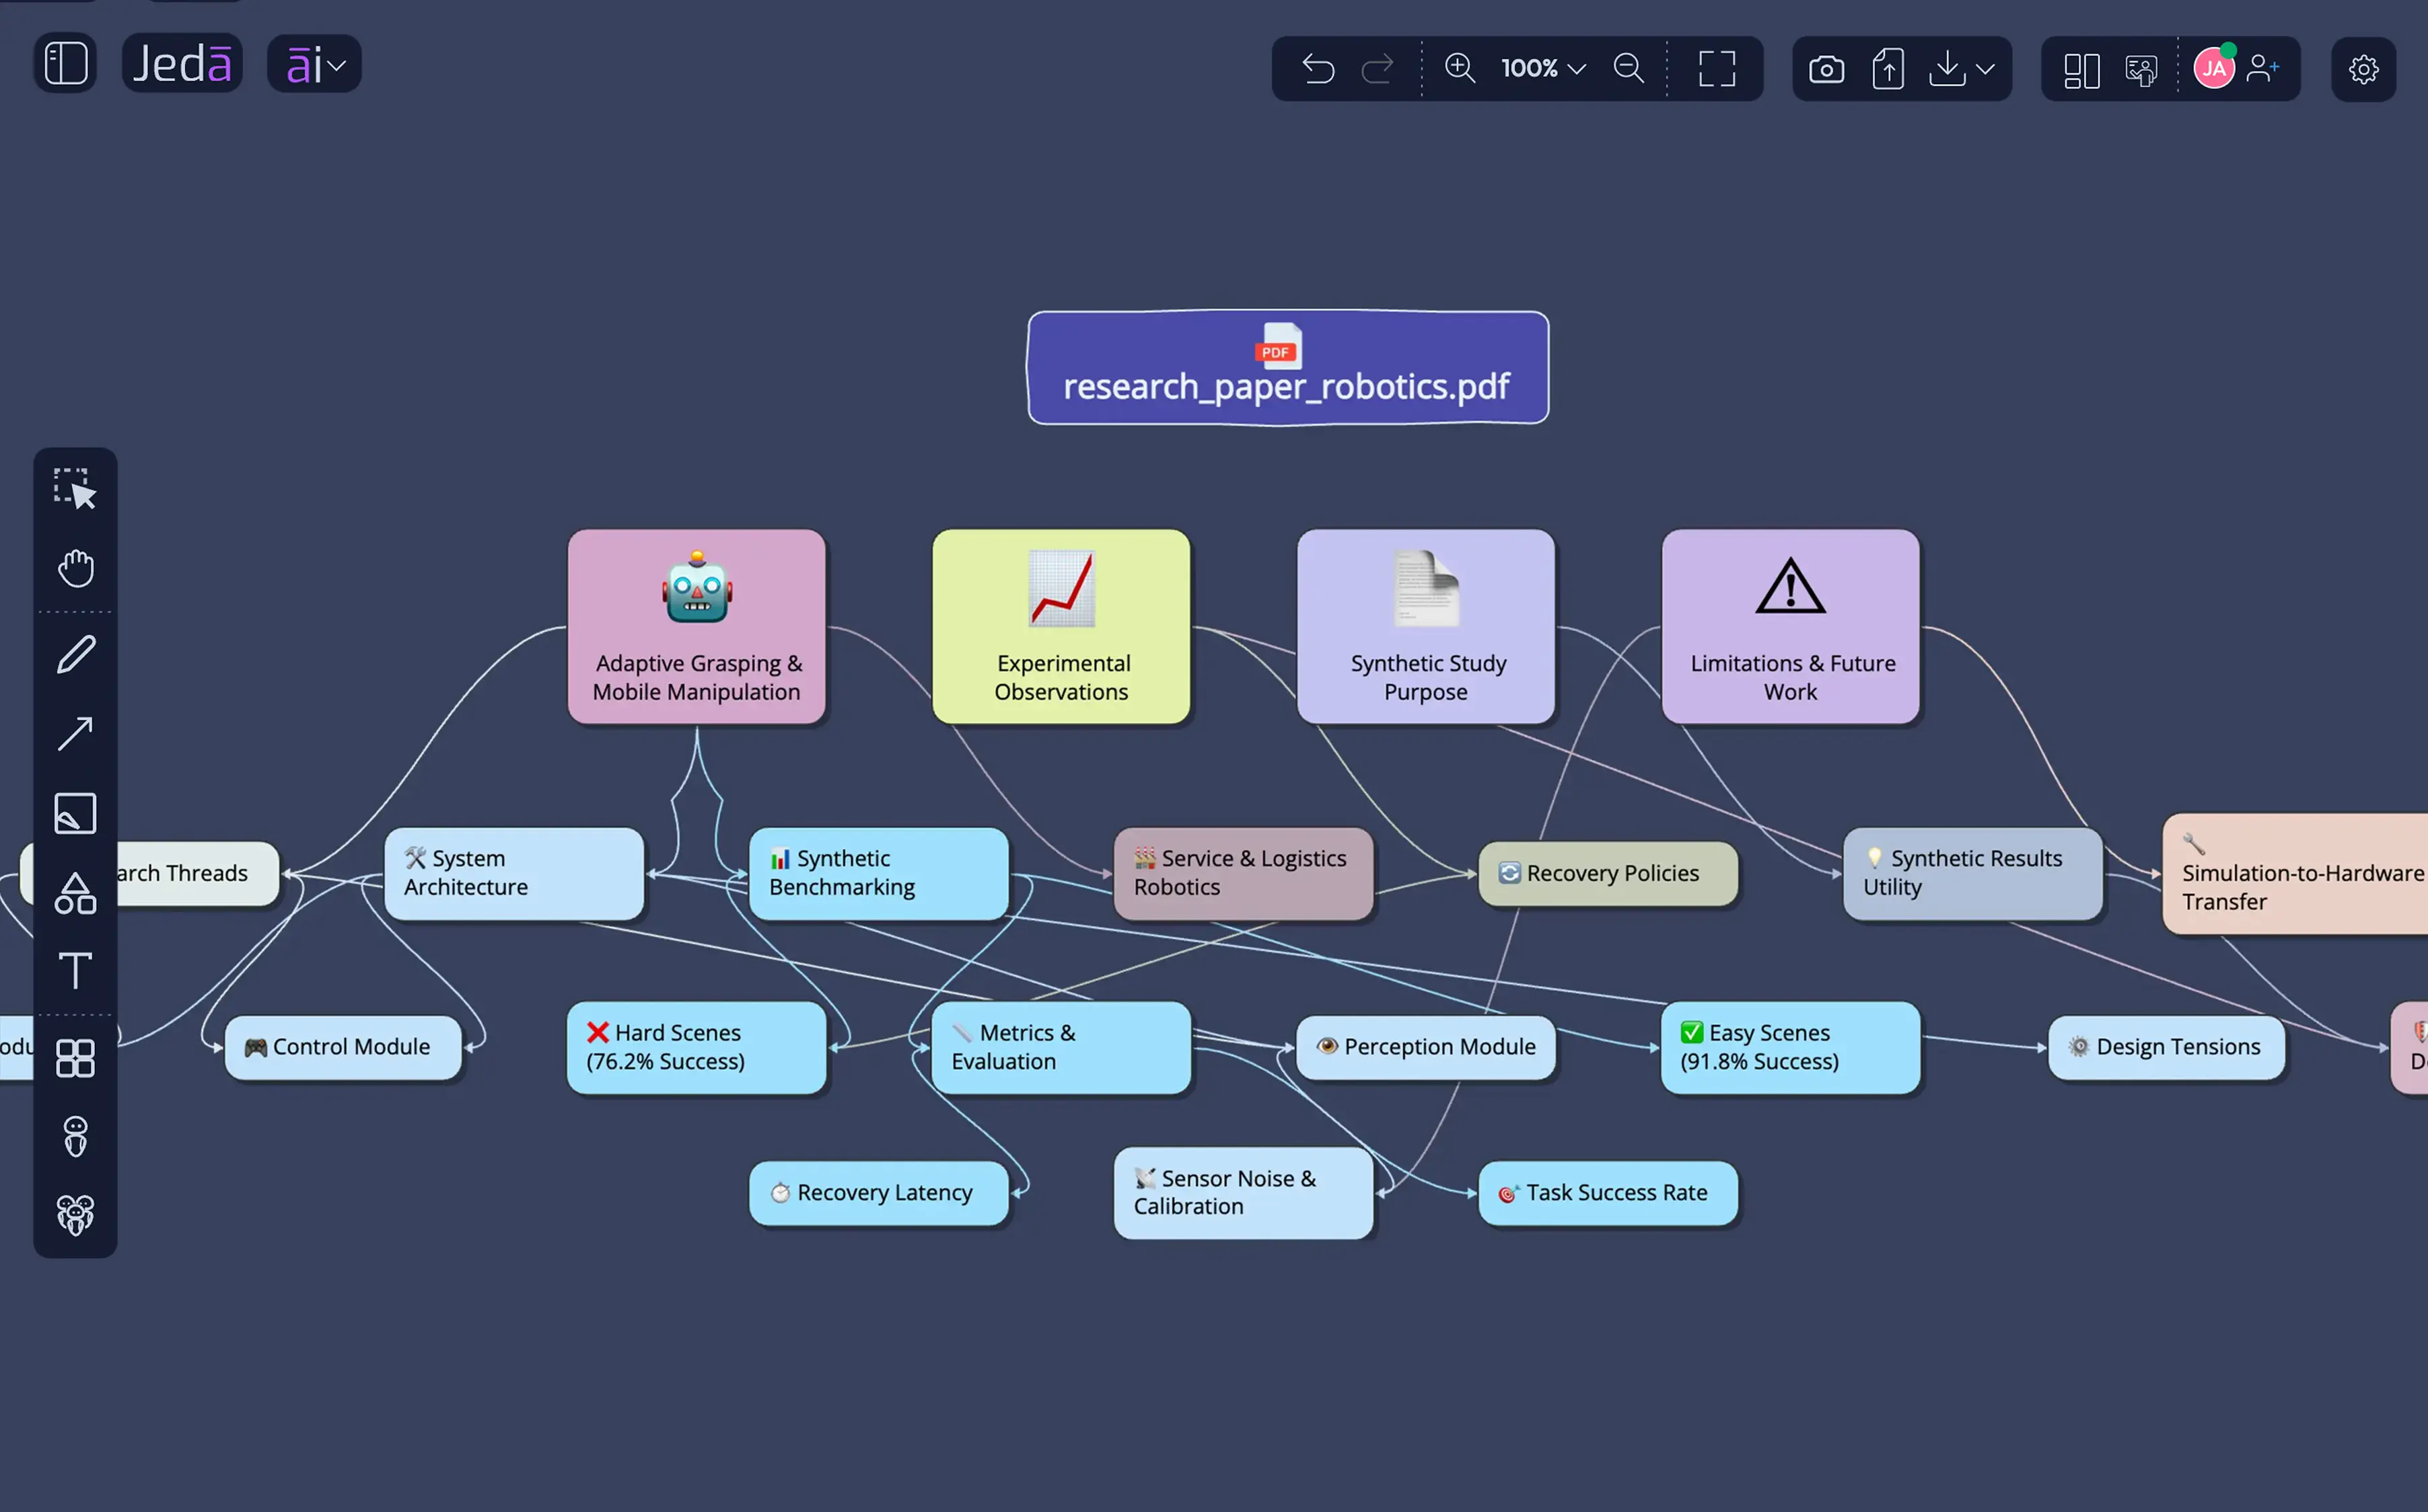Select the Synthetic Benchmarking node

[880, 873]
